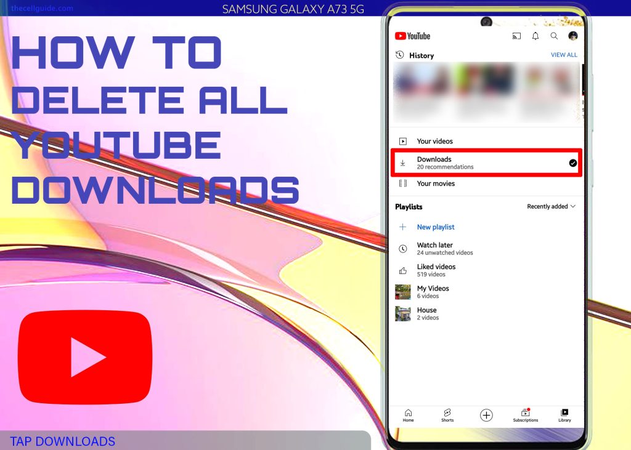631x450 pixels.
Task: Create a New playlist
Action: click(487, 227)
